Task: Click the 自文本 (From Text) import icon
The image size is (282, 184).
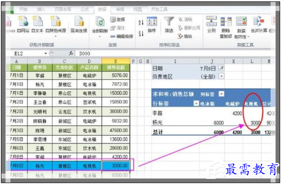Action: click(37, 24)
